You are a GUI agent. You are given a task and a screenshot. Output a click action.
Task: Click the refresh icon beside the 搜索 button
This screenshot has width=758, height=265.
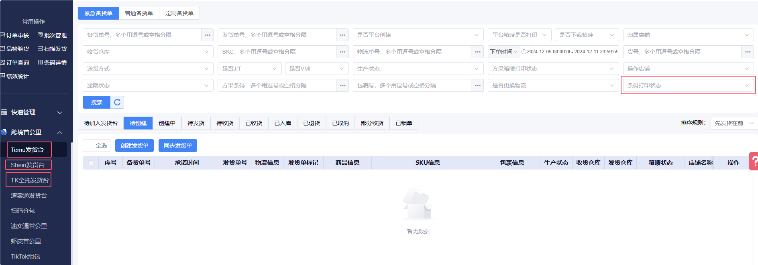pos(117,102)
